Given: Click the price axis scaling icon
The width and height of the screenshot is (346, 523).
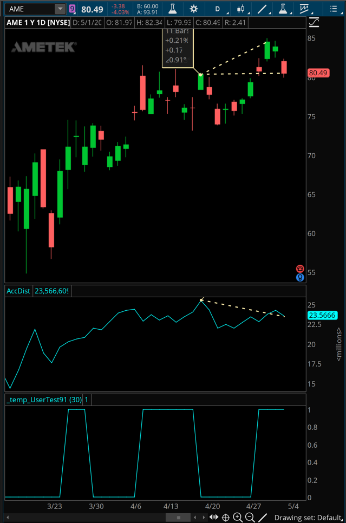Looking at the screenshot, I should pos(314,23).
